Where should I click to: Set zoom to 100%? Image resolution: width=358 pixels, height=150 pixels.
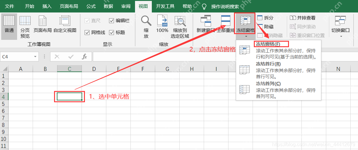click(162, 24)
